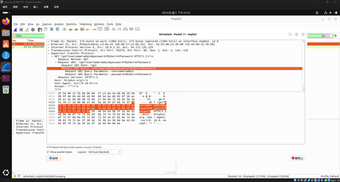The height and width of the screenshot is (182, 340).
Task: Click the dialog tree vertical scrollbar
Action: (303, 65)
